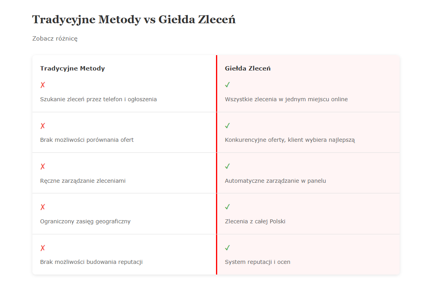Click red X above "Brak możliwości porównania ofert"
This screenshot has width=432, height=295.
pos(43,126)
